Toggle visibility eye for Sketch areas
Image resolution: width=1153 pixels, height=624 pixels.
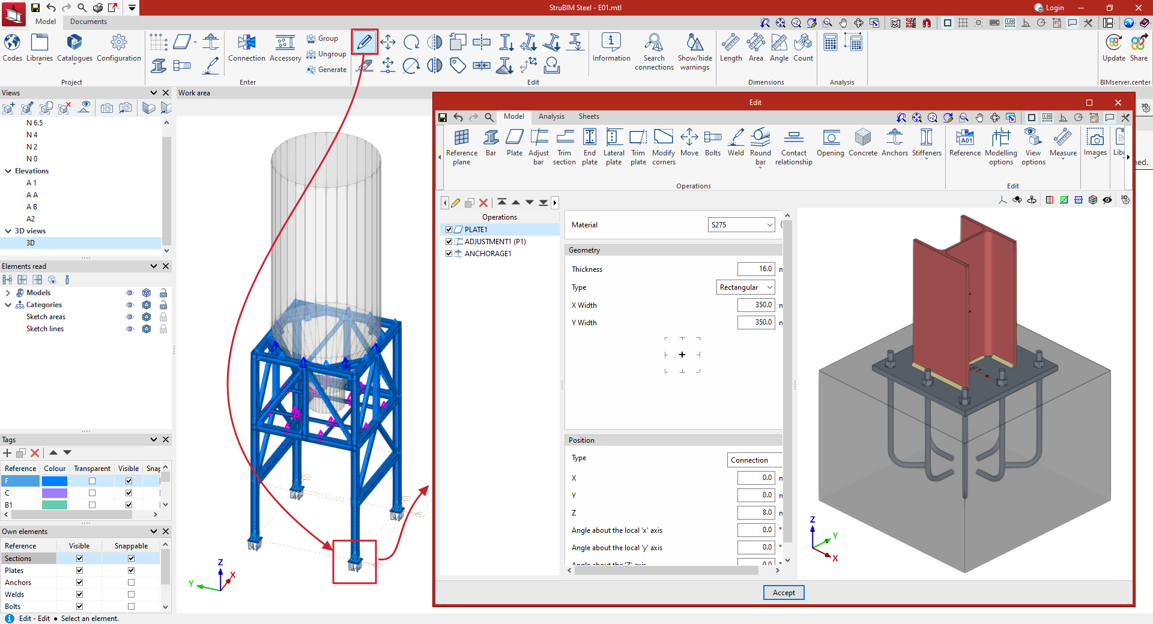(129, 317)
